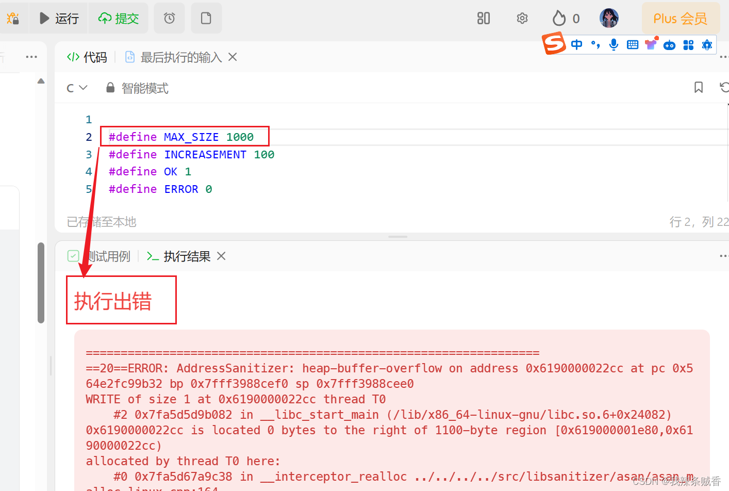Toggle 中/英 input on the Sogou bar
729x491 pixels.
(x=576, y=44)
